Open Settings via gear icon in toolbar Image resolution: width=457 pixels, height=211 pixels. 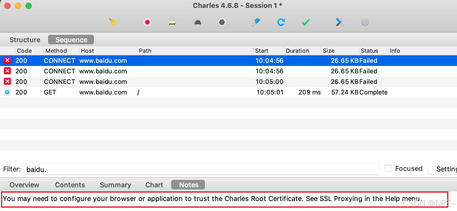(365, 22)
